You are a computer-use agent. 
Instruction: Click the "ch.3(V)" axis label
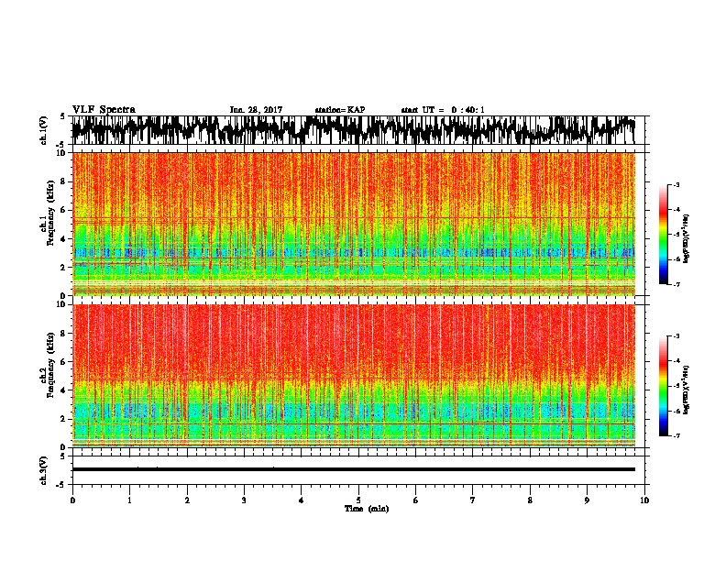(x=44, y=470)
